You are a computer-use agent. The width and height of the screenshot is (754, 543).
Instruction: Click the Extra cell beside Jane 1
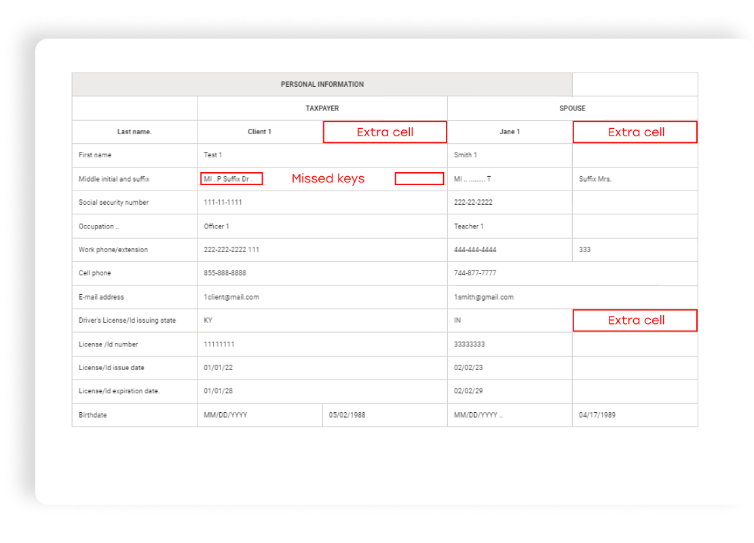pos(635,132)
